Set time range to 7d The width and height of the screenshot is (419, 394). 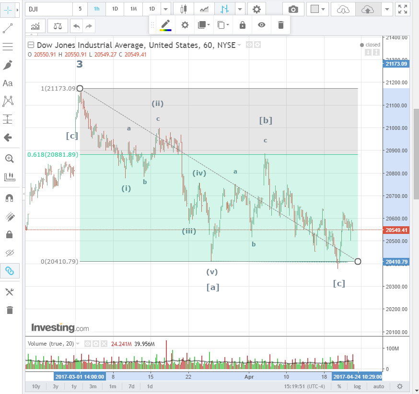pos(131,386)
